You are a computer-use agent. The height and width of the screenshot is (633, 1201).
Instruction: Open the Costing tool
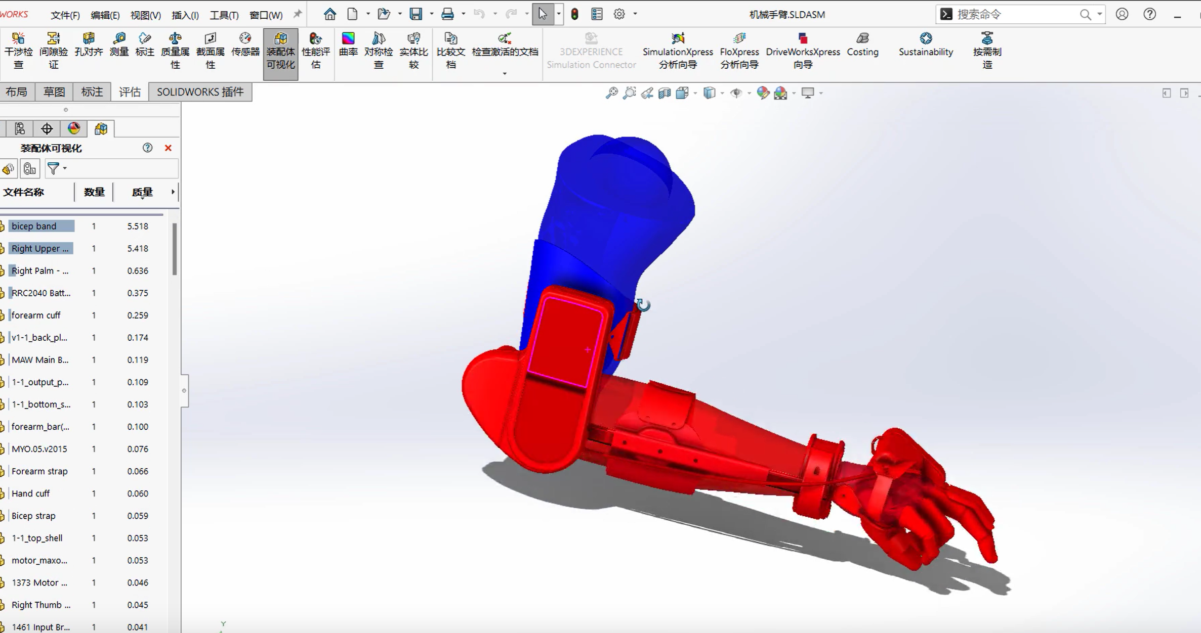[x=862, y=44]
